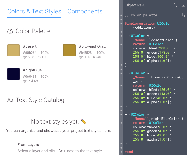Switch to the Colors & Text Styles tab
Screen dimensions: 187x155
pyautogui.click(x=34, y=12)
